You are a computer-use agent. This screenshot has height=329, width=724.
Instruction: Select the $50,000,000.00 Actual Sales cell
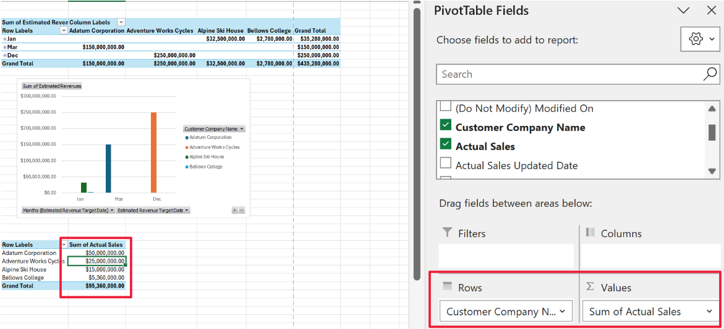(97, 253)
